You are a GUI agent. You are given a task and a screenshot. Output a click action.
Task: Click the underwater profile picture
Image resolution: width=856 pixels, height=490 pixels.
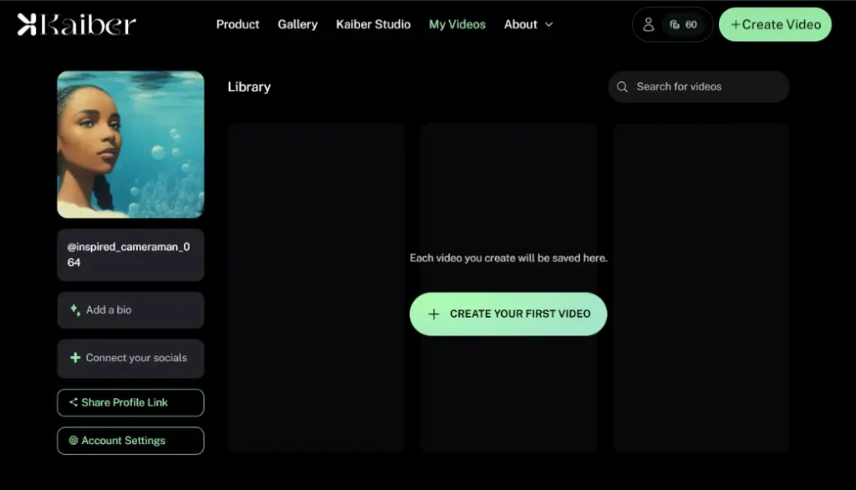[x=130, y=144]
